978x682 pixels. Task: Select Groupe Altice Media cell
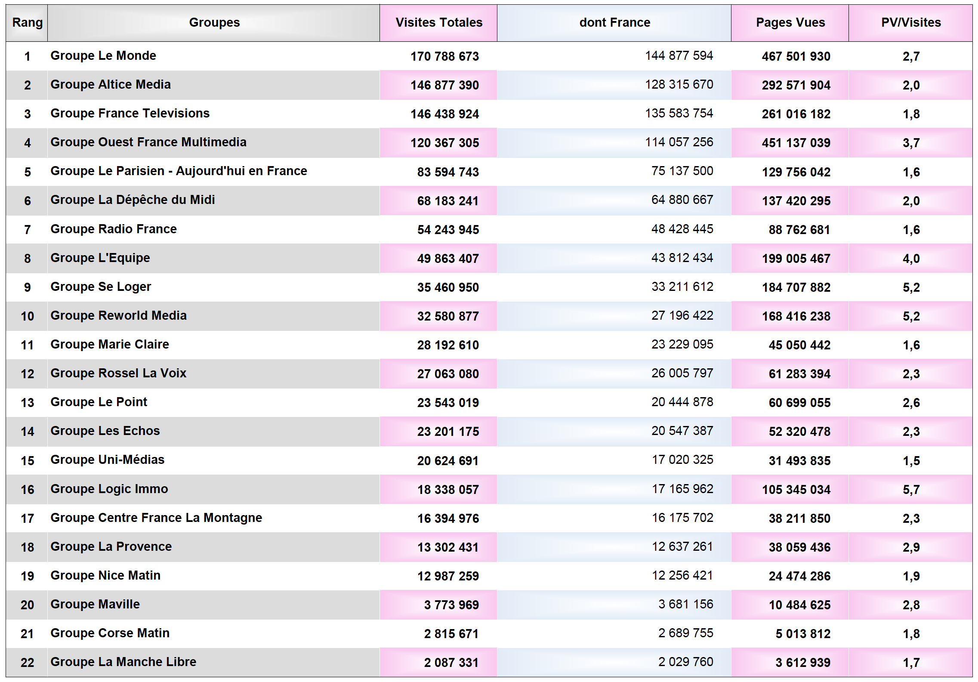point(111,85)
